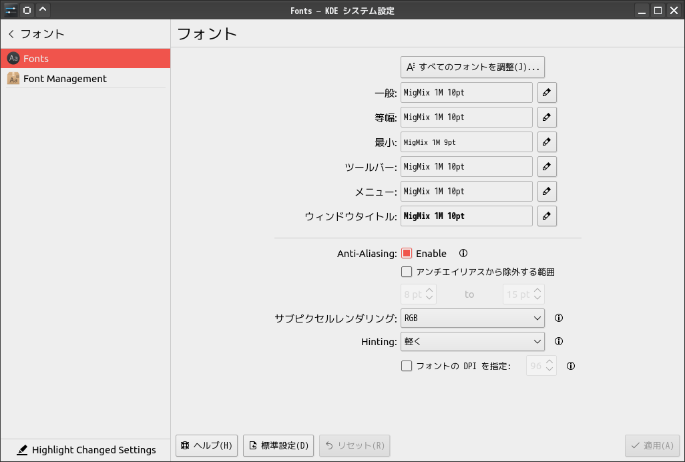This screenshot has height=462, width=685.
Task: Click the ヘルプ(H) button
Action: point(207,445)
